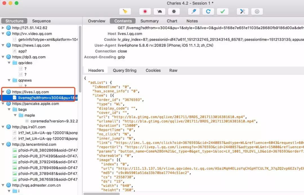Open the Tools wrench icon
The height and width of the screenshot is (195, 304).
[242, 12]
